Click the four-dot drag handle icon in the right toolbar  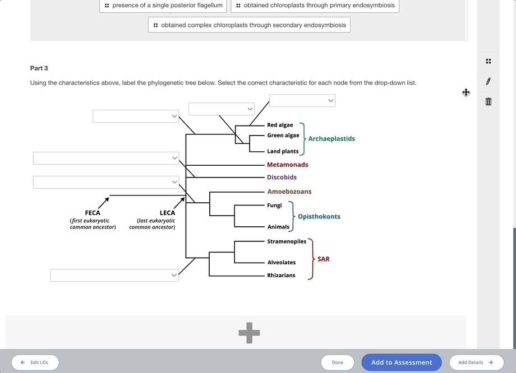[x=488, y=61]
